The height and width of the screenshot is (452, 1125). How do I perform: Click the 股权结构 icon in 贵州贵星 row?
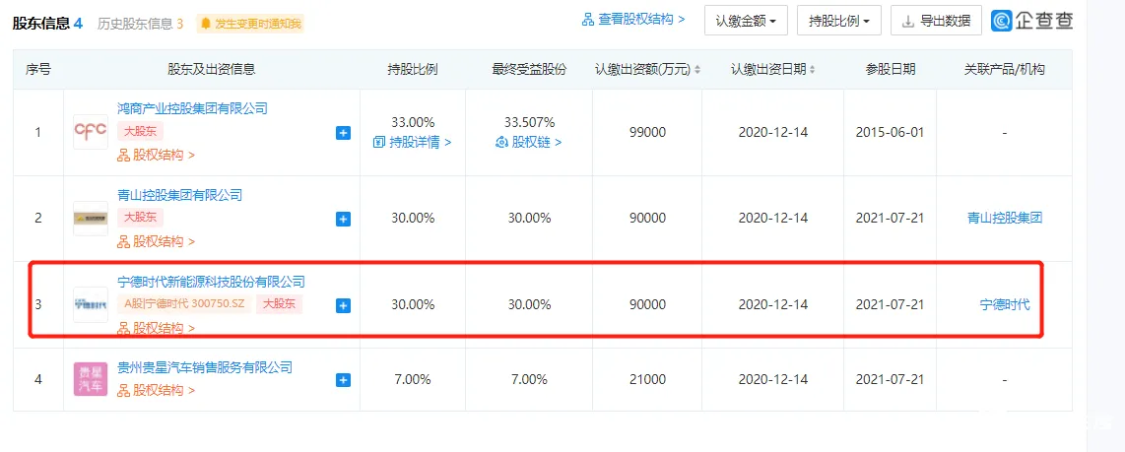point(123,390)
